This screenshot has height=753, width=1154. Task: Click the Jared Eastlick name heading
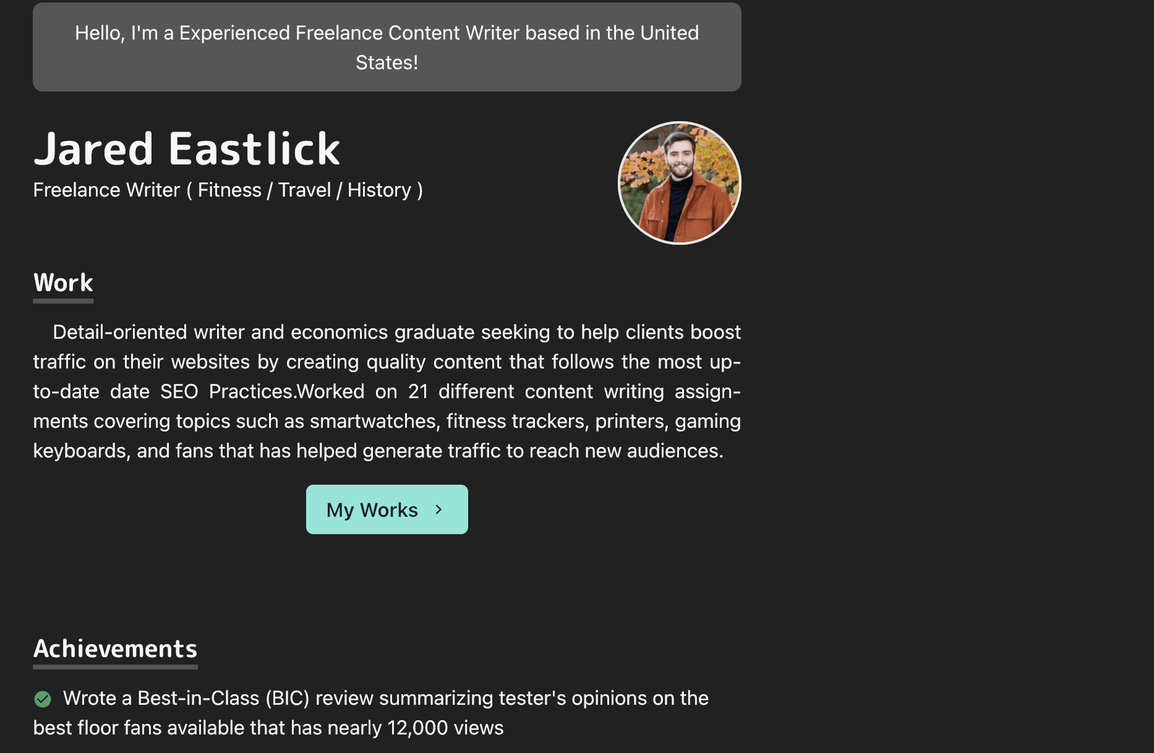click(x=187, y=149)
